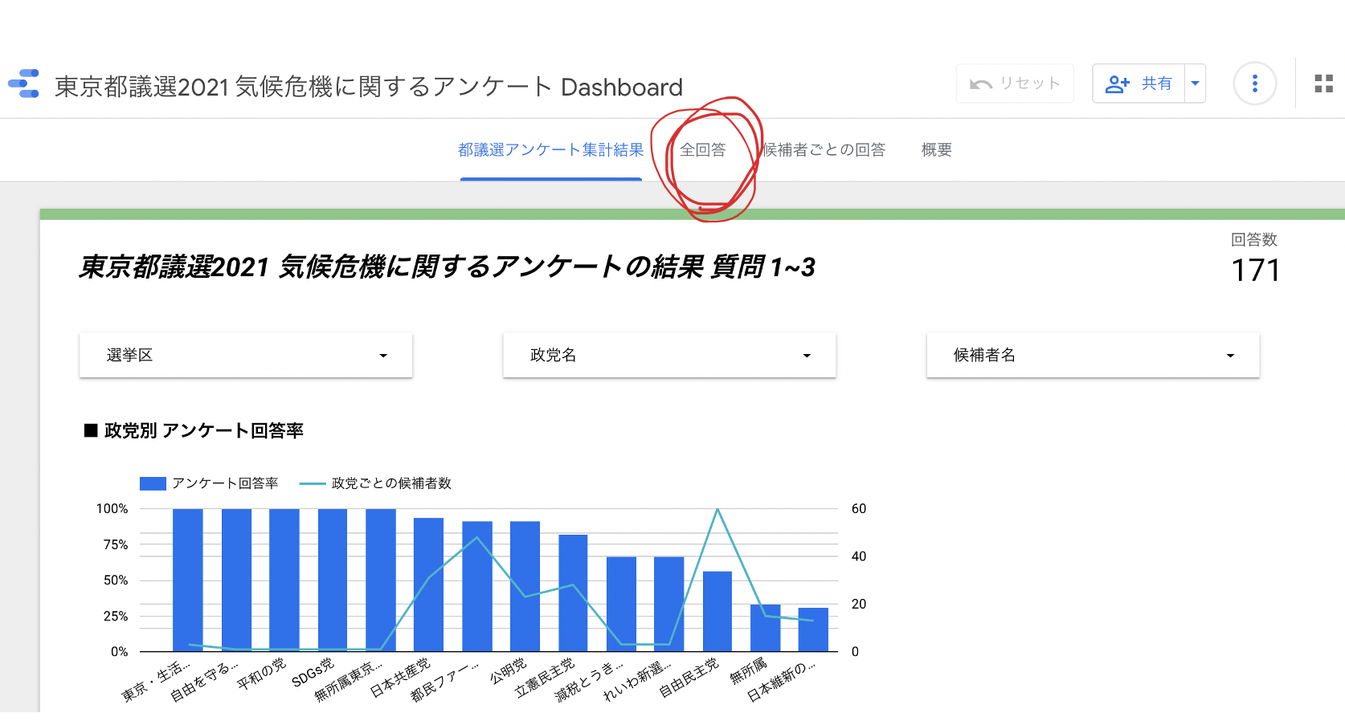1345x721 pixels.
Task: Click the dashboard title text
Action: pyautogui.click(x=369, y=87)
